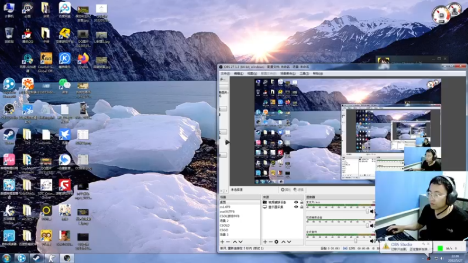Mute the 视频捕获设备 mixer channel
Screen dimensions: 468x263
click(x=372, y=226)
